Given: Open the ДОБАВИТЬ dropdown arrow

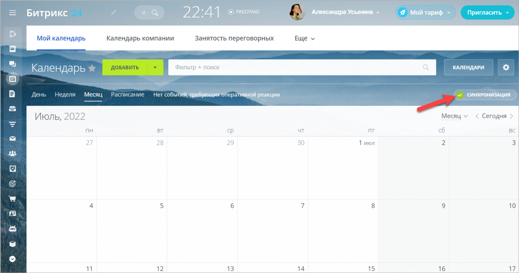Looking at the screenshot, I should tap(155, 67).
